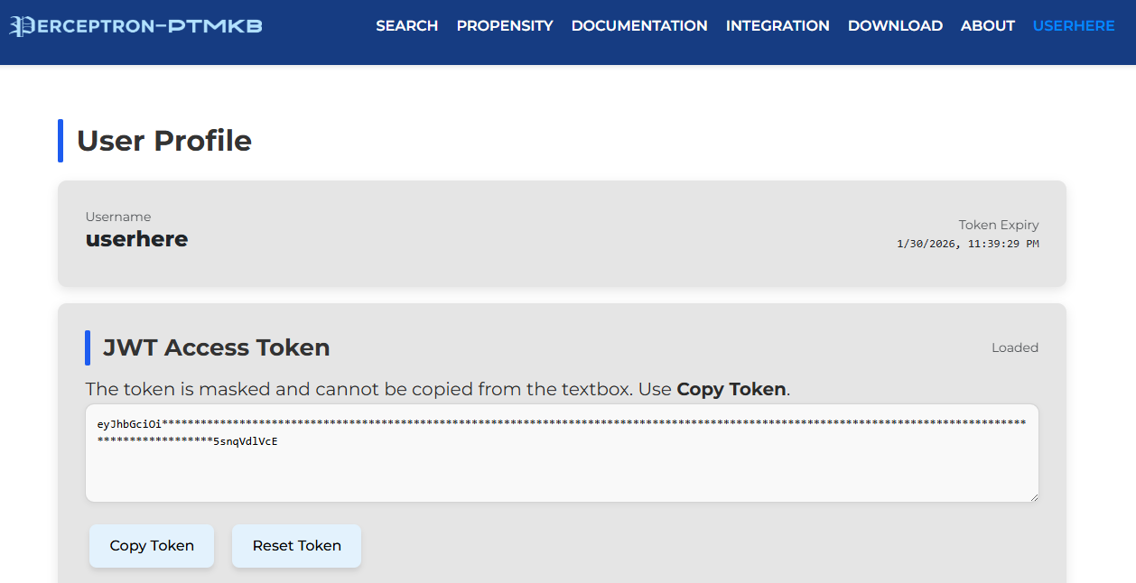
Task: Click the Perceptron-PTMKB logo
Action: (136, 26)
